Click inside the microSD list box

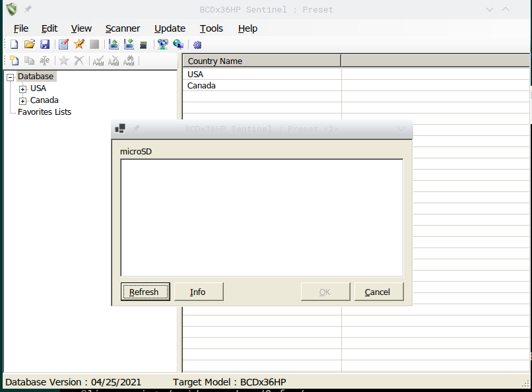coord(262,218)
